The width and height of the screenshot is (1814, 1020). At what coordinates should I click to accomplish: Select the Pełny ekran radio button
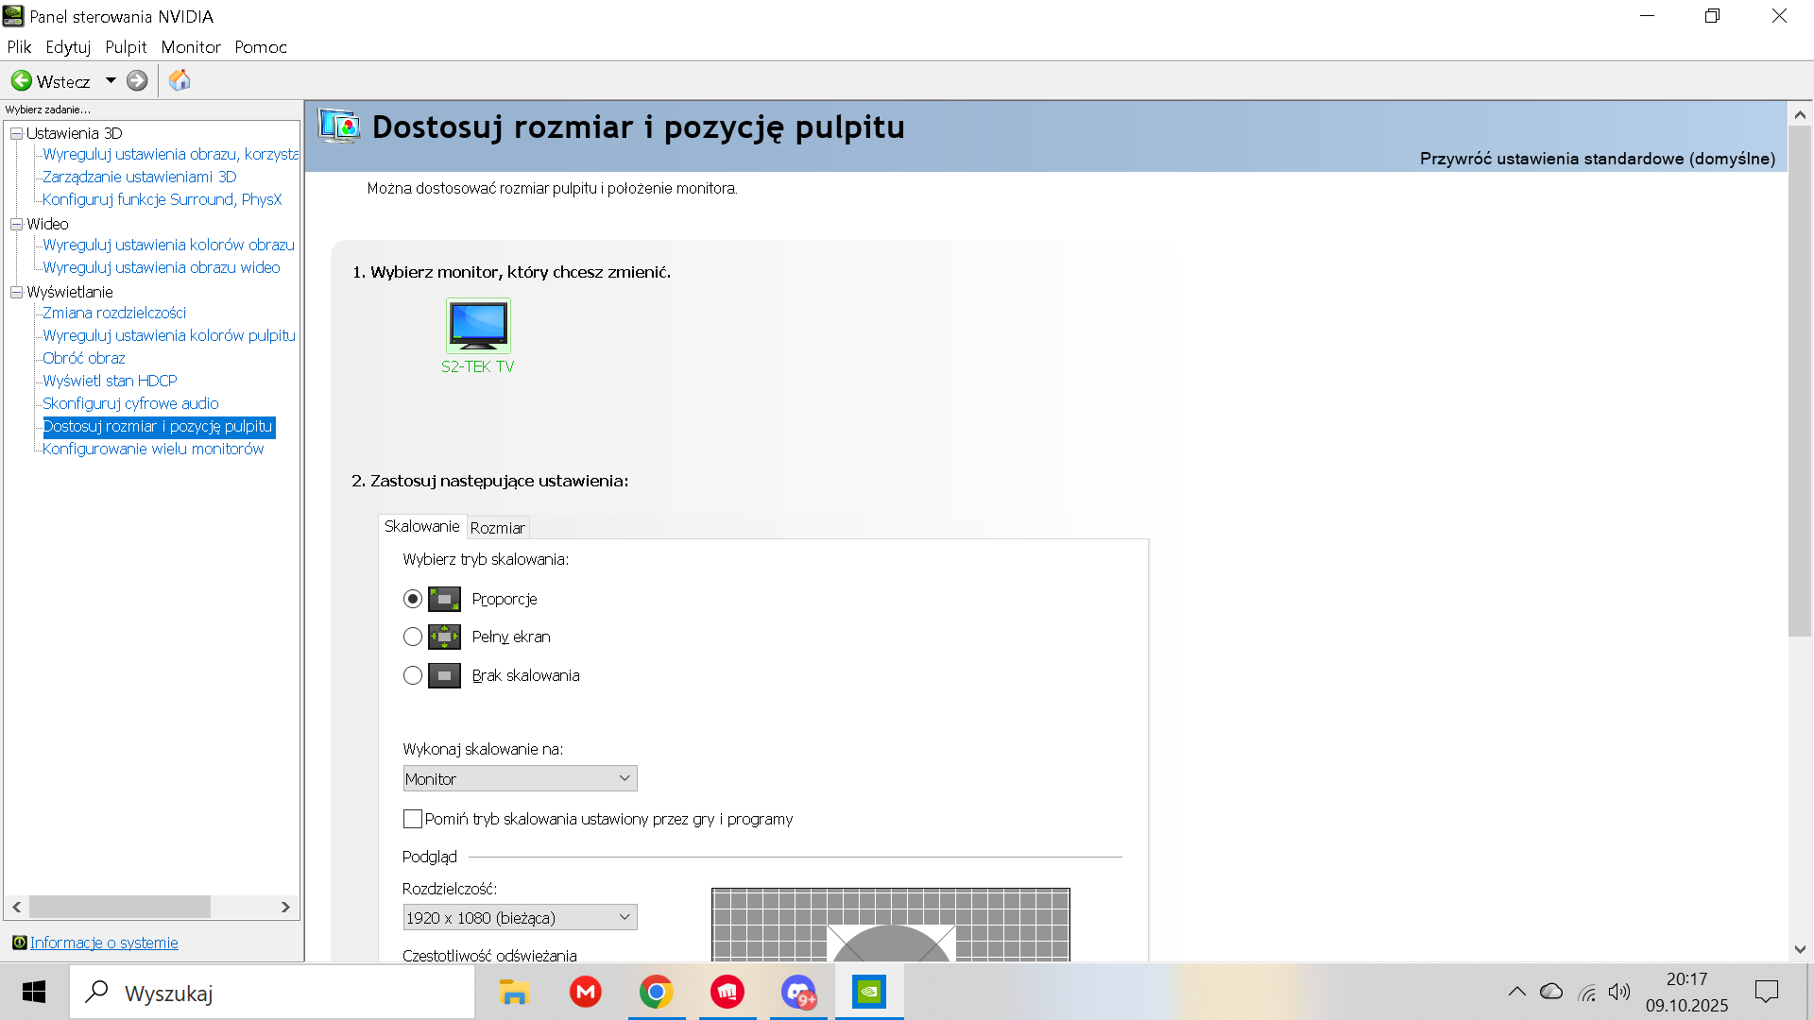tap(413, 637)
